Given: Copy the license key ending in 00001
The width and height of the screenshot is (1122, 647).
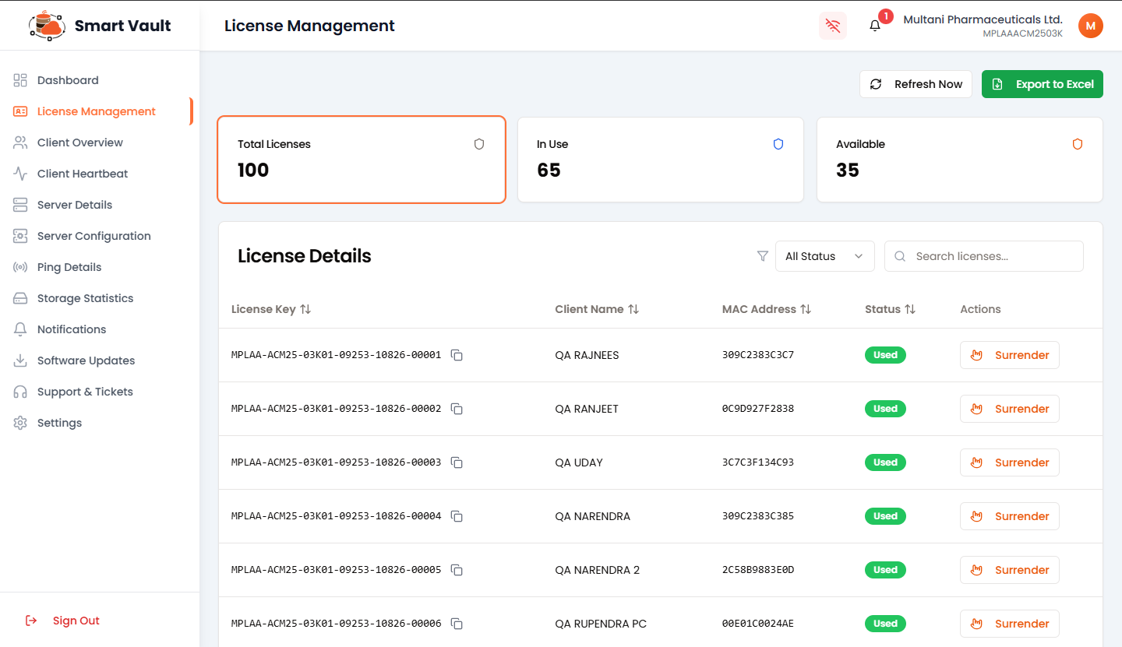Looking at the screenshot, I should click(x=457, y=355).
